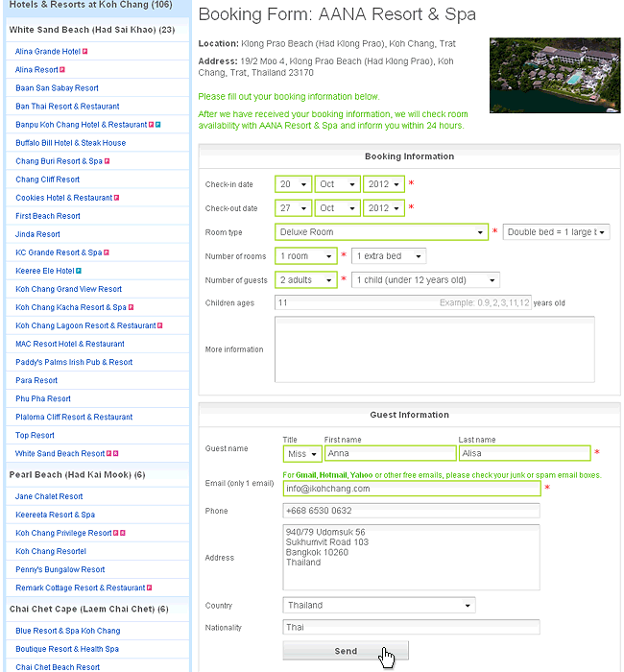Open the Ban Thai Resort & Restaurant link
Viewport: 624px width, 672px height.
tap(67, 107)
